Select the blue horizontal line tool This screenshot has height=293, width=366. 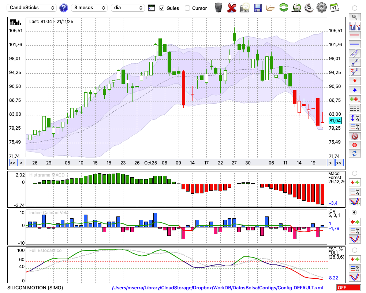(355, 44)
